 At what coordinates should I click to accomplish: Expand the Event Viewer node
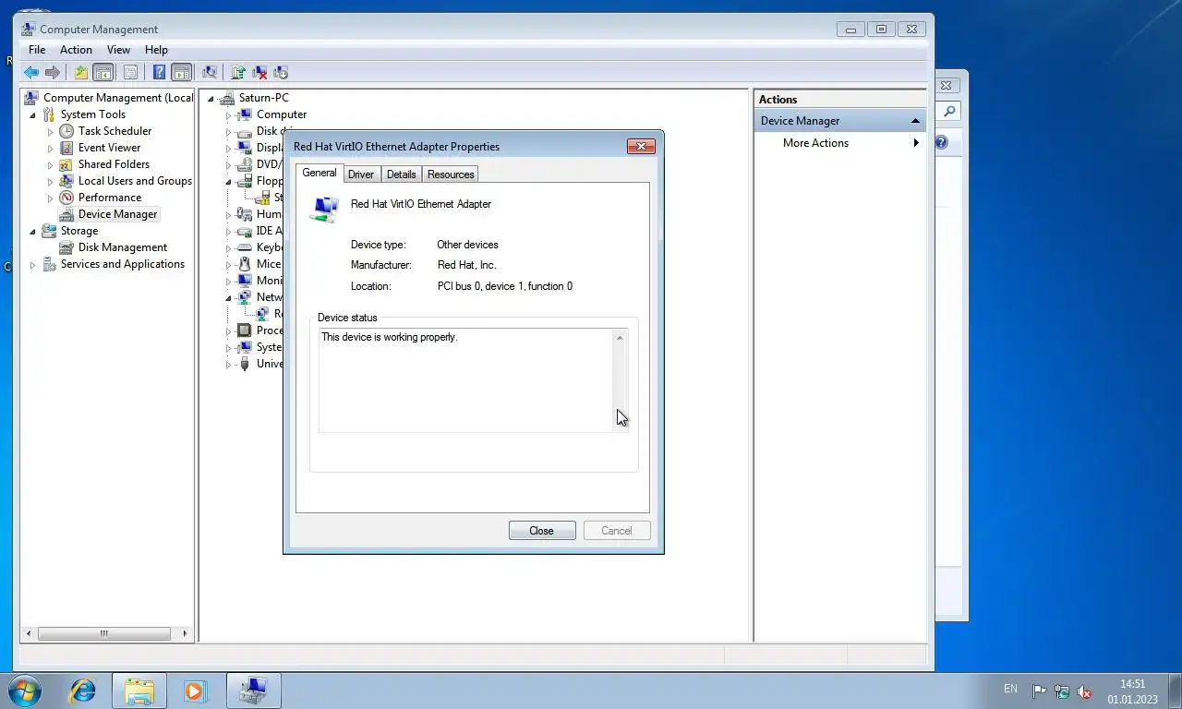[x=51, y=149]
